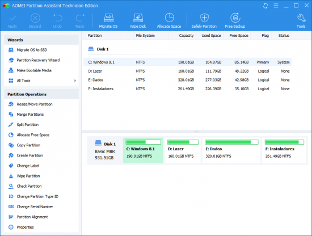
Task: Select the Wipe Disk toolbar icon
Action: [138, 21]
